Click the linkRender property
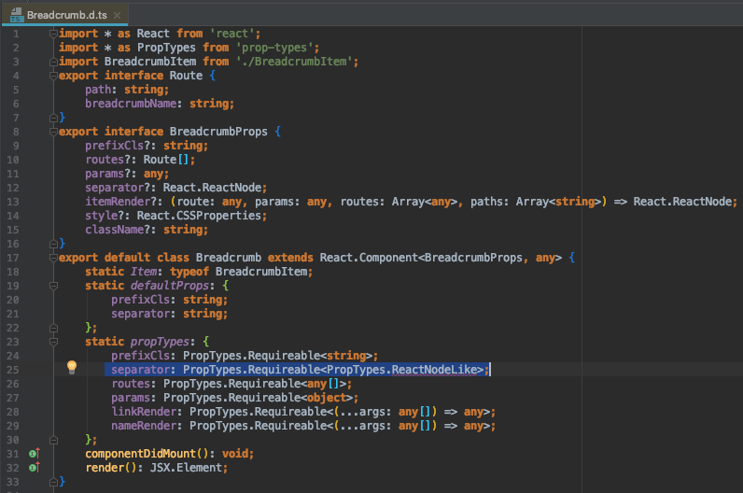 pos(144,412)
